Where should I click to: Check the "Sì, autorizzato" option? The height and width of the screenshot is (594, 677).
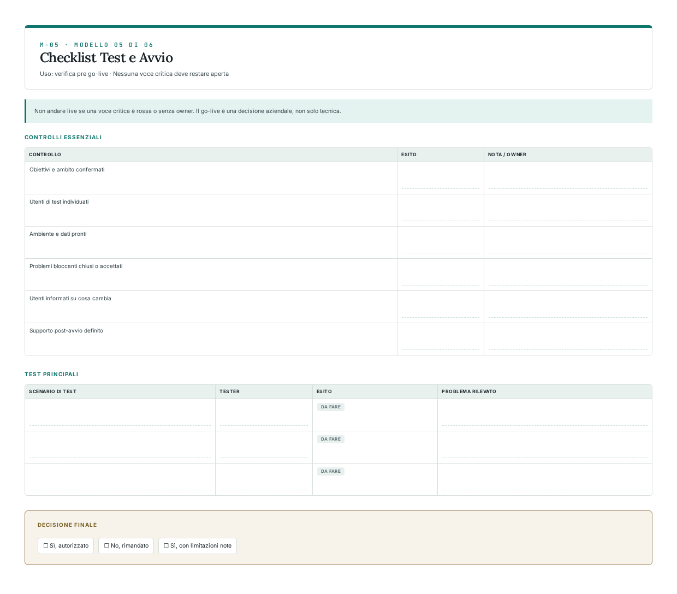[66, 546]
